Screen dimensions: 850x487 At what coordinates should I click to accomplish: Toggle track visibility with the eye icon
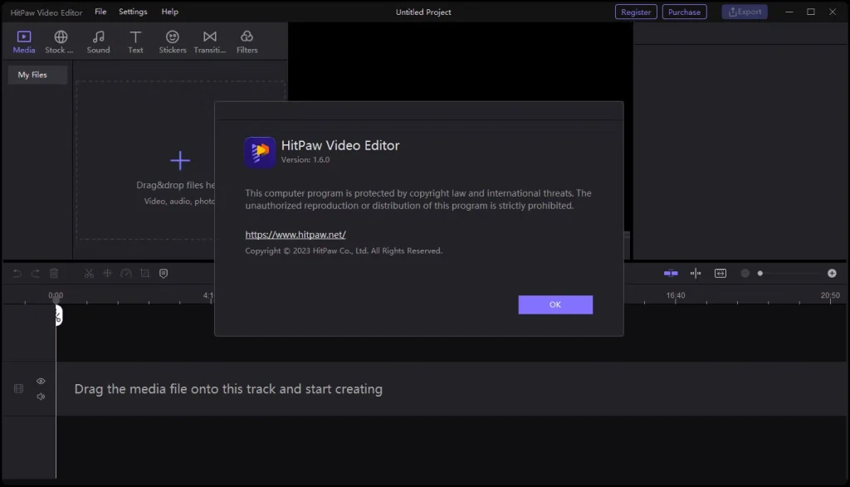(41, 381)
